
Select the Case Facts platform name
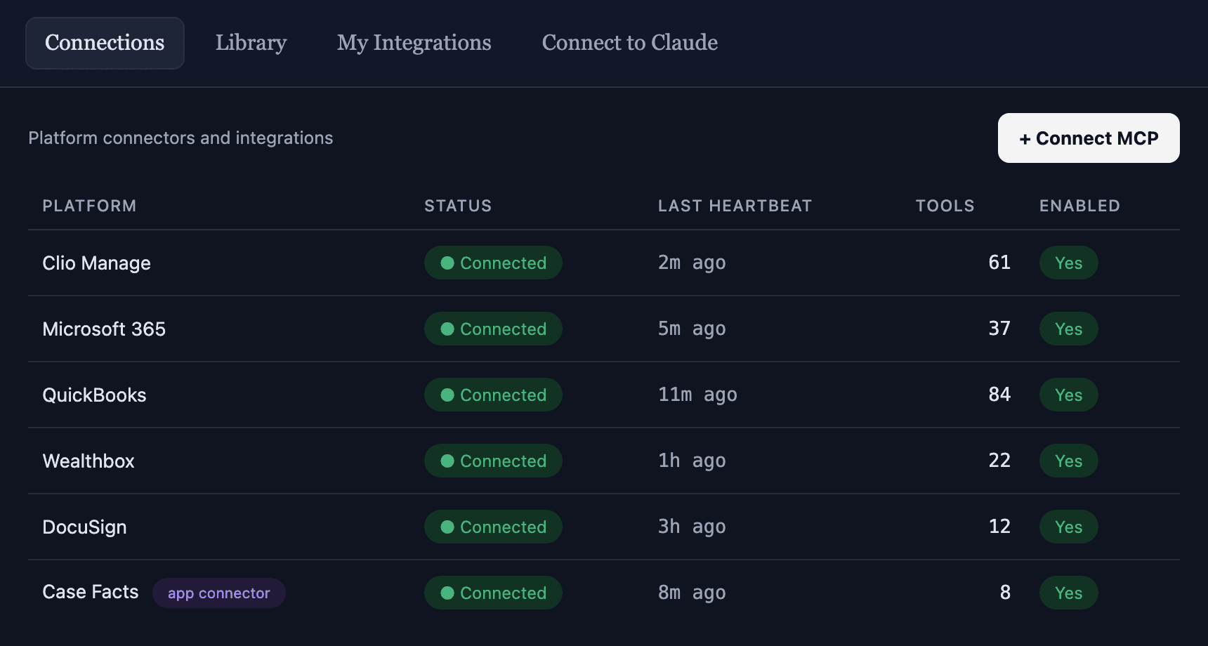(91, 592)
